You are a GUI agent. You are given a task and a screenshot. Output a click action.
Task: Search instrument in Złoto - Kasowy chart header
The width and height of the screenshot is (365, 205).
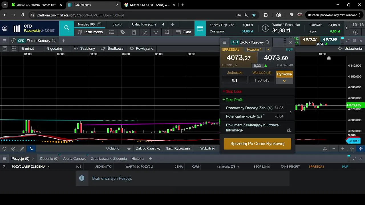tap(54, 41)
